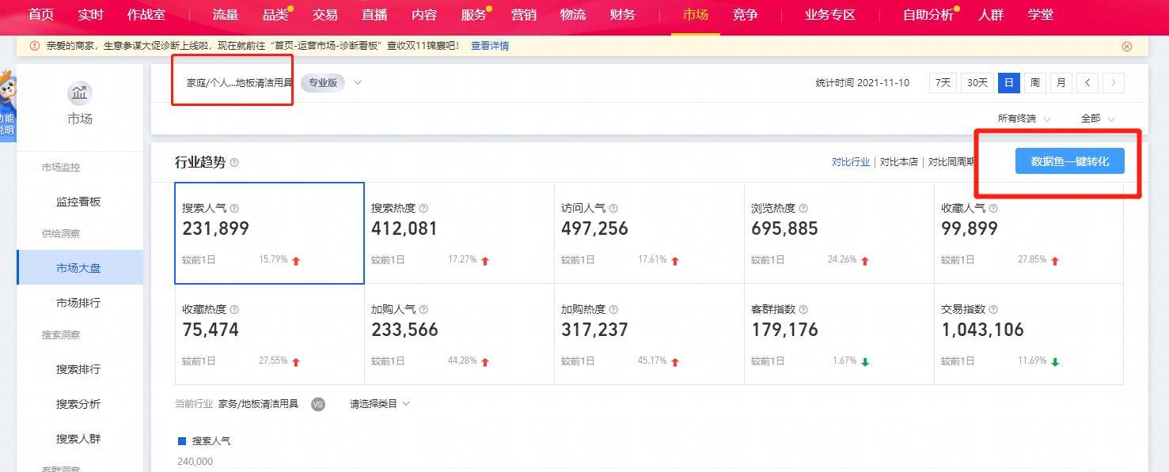This screenshot has width=1169, height=472.
Task: Click the help icon beside 客群指数
Action: (x=803, y=310)
